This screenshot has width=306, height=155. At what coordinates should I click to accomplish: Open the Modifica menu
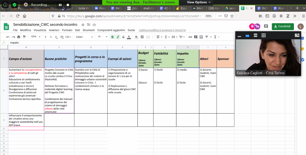pos(26,30)
